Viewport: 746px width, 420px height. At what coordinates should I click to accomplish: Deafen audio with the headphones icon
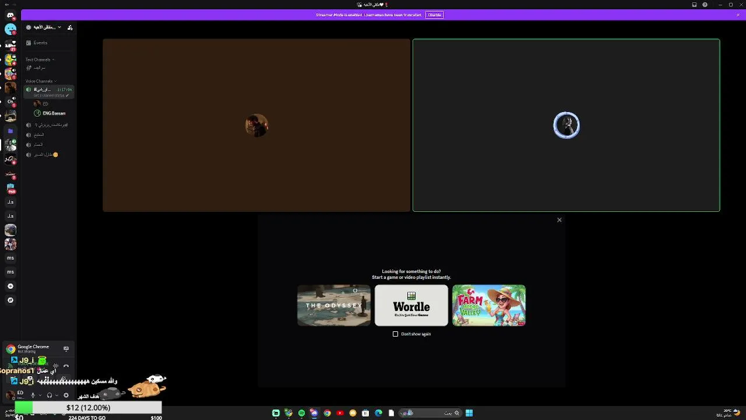point(50,395)
